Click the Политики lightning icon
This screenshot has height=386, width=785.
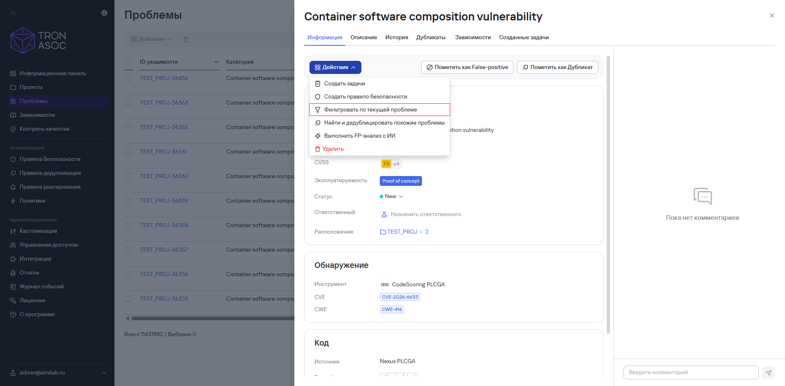(13, 201)
